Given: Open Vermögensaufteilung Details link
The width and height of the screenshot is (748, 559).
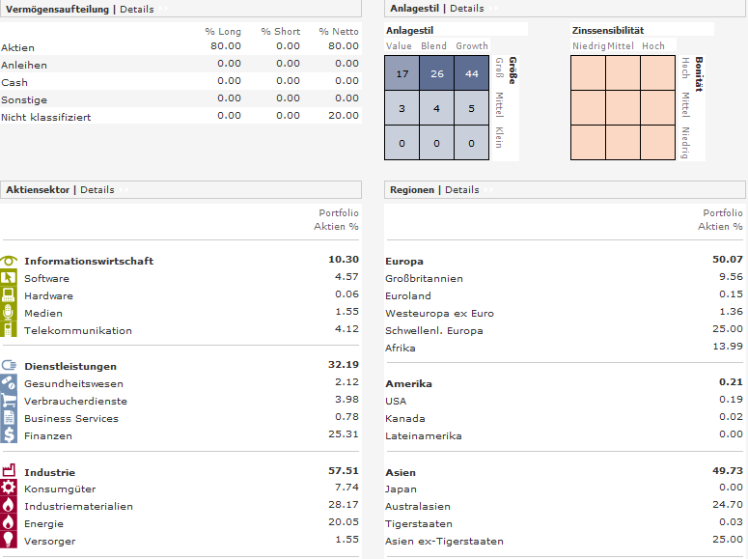Looking at the screenshot, I should [136, 9].
